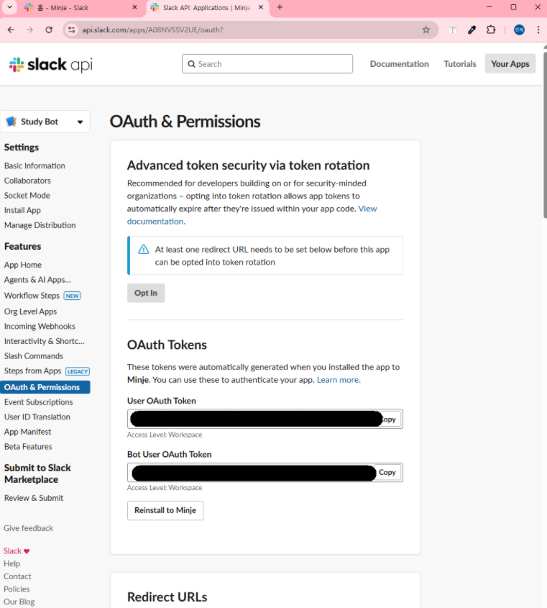Reload the page with the refresh icon
Viewport: 547px width, 608px height.
(x=49, y=30)
